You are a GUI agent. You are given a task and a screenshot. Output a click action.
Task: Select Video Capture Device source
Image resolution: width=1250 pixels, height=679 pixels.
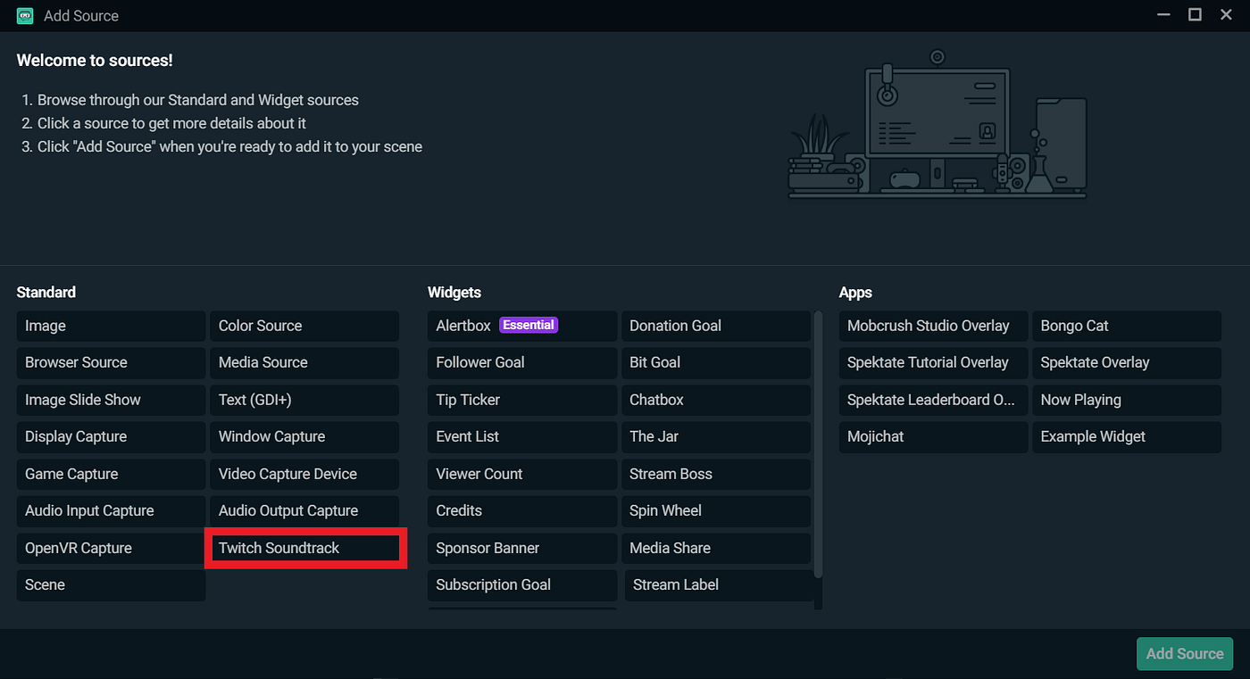[x=304, y=474]
